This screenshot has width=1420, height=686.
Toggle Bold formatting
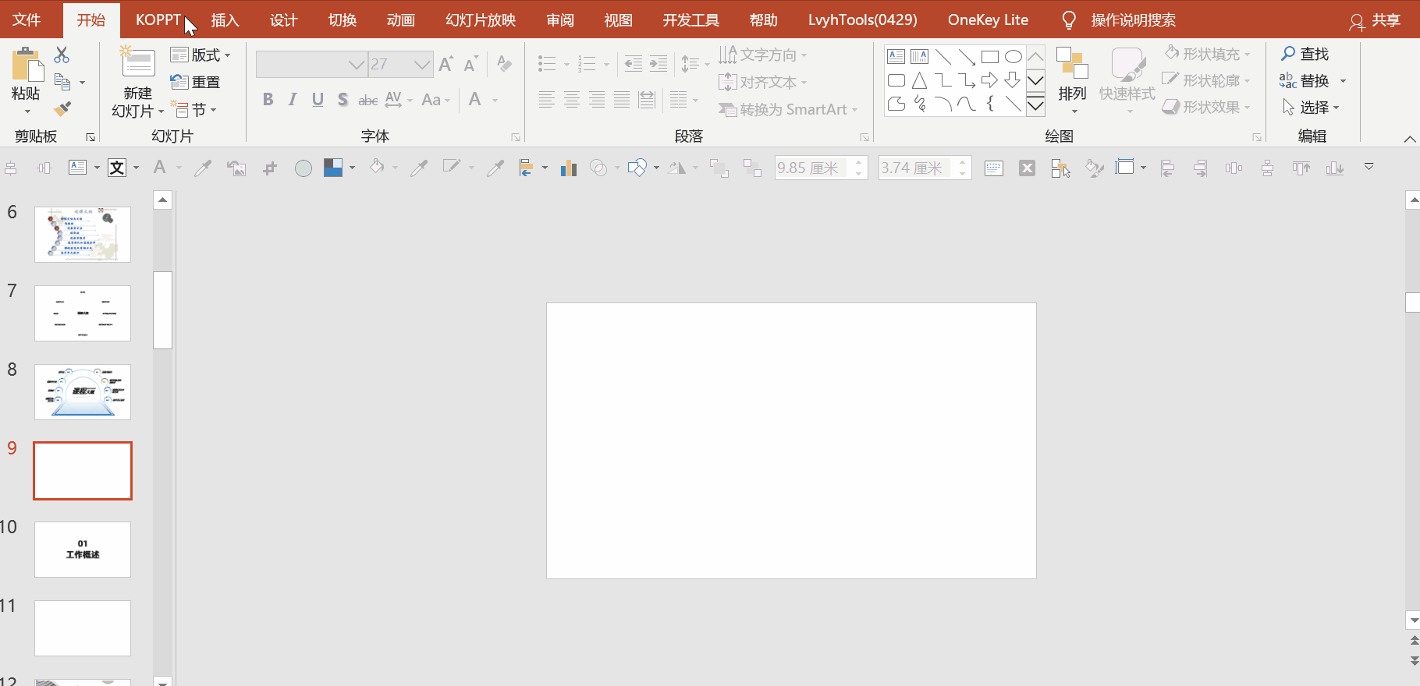[268, 100]
